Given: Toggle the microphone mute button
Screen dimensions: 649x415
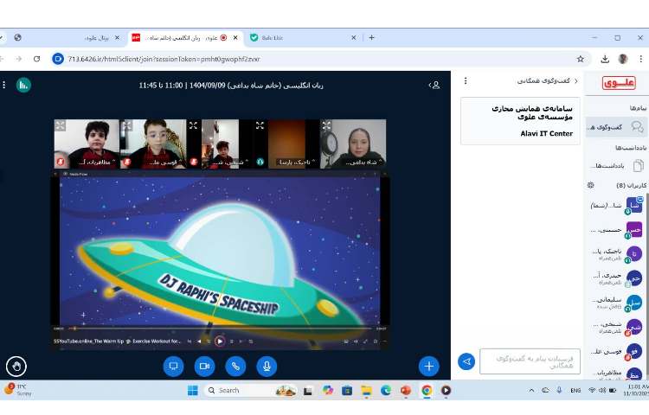Looking at the screenshot, I should [267, 366].
